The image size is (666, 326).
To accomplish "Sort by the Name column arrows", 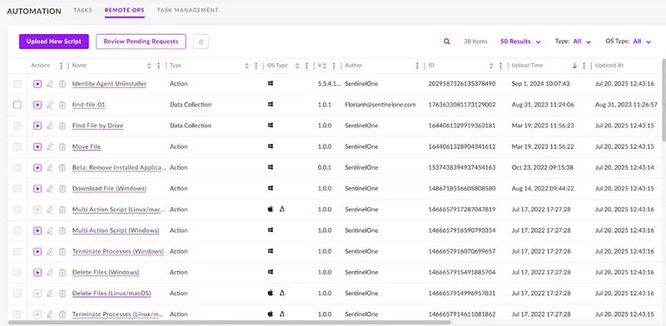I will point(149,66).
